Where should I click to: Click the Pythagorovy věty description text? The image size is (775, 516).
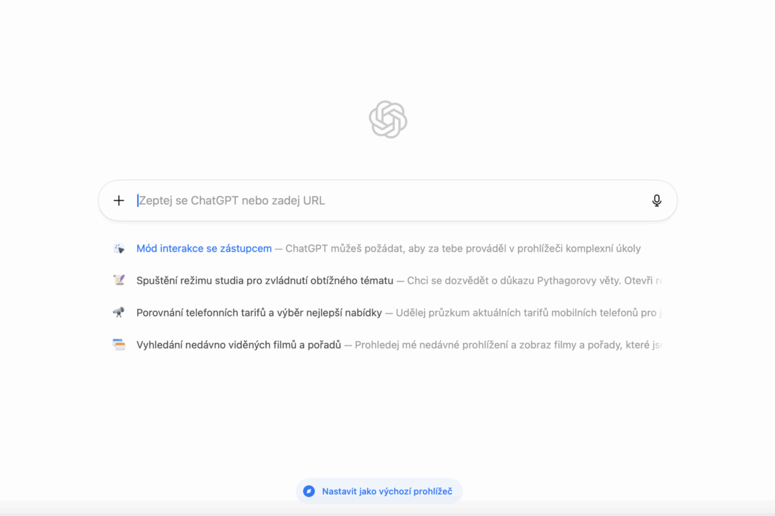534,280
